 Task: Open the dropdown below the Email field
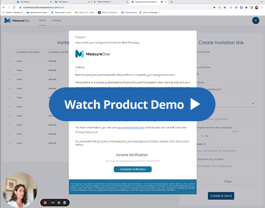click(x=236, y=104)
